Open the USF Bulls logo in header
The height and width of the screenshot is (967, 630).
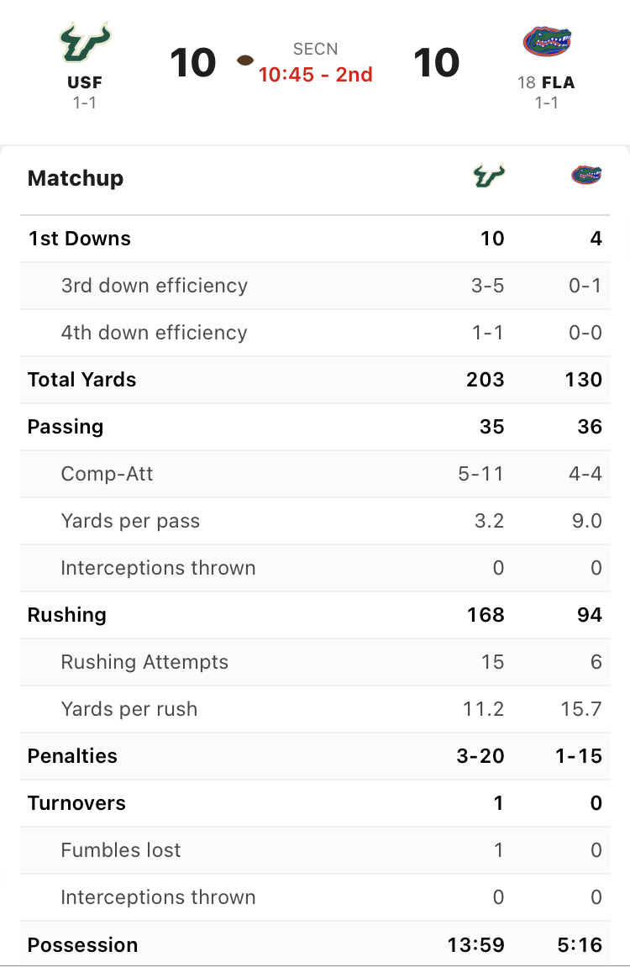[x=85, y=43]
